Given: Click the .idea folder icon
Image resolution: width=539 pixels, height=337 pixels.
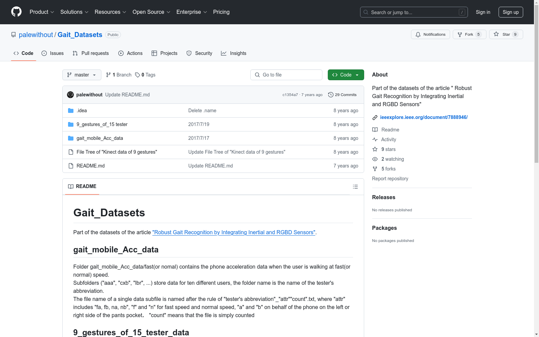Looking at the screenshot, I should [71, 111].
